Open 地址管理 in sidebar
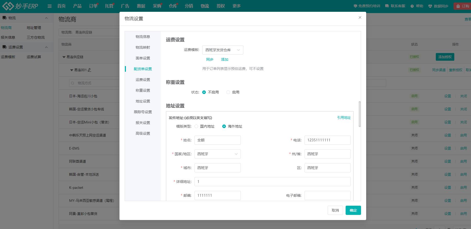 point(34,28)
